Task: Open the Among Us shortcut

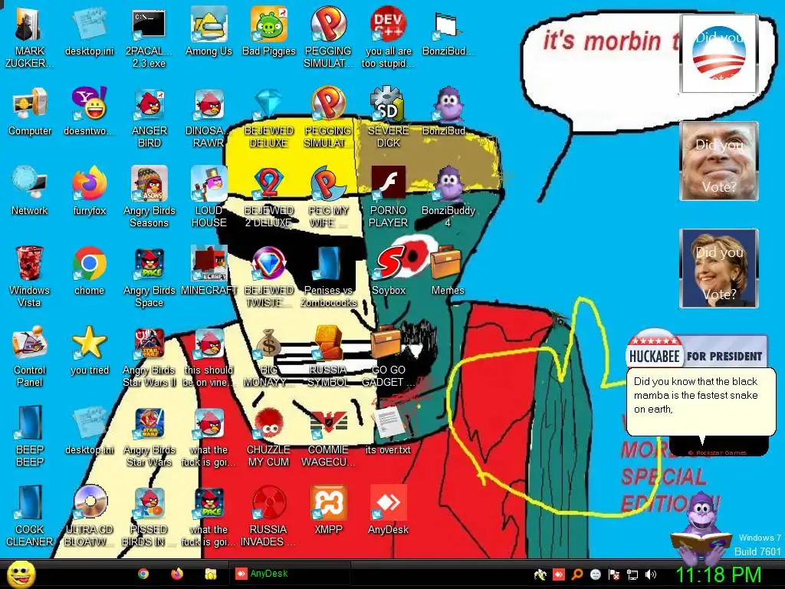Action: click(209, 24)
